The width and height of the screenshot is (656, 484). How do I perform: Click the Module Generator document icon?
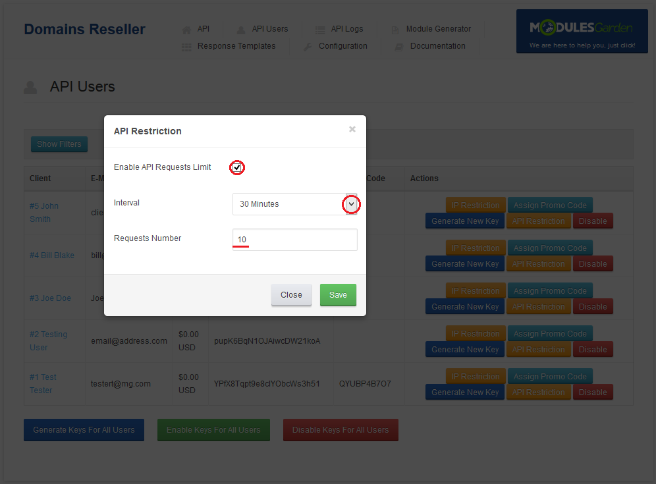pos(395,30)
